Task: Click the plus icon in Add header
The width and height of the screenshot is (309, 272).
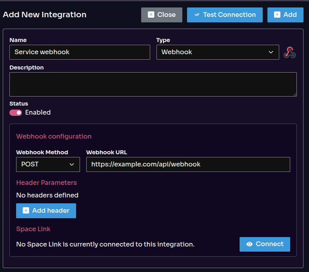Action: tap(26, 211)
